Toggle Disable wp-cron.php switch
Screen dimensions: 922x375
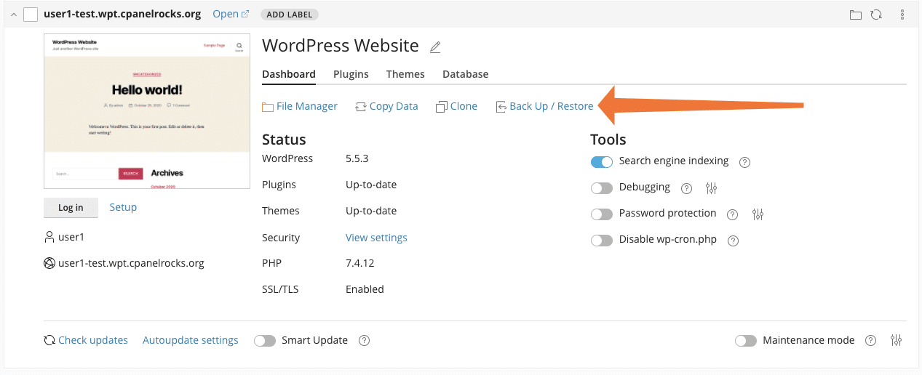click(x=602, y=241)
